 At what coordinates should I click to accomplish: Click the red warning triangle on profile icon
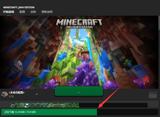click(x=6, y=94)
